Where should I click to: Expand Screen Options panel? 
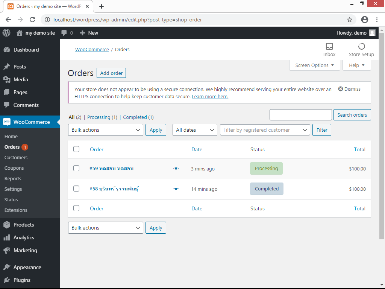pyautogui.click(x=315, y=65)
